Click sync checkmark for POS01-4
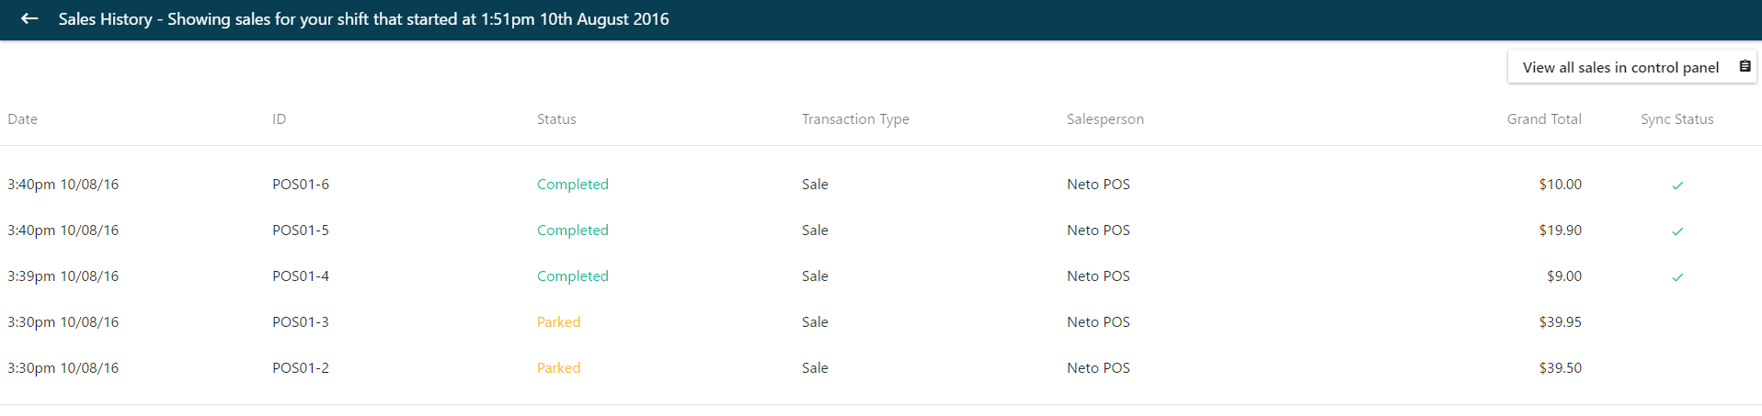The width and height of the screenshot is (1762, 416). (1677, 277)
